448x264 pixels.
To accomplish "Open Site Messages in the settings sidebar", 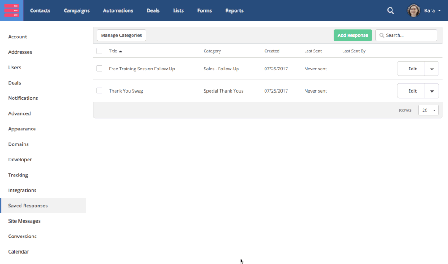I will click(24, 221).
